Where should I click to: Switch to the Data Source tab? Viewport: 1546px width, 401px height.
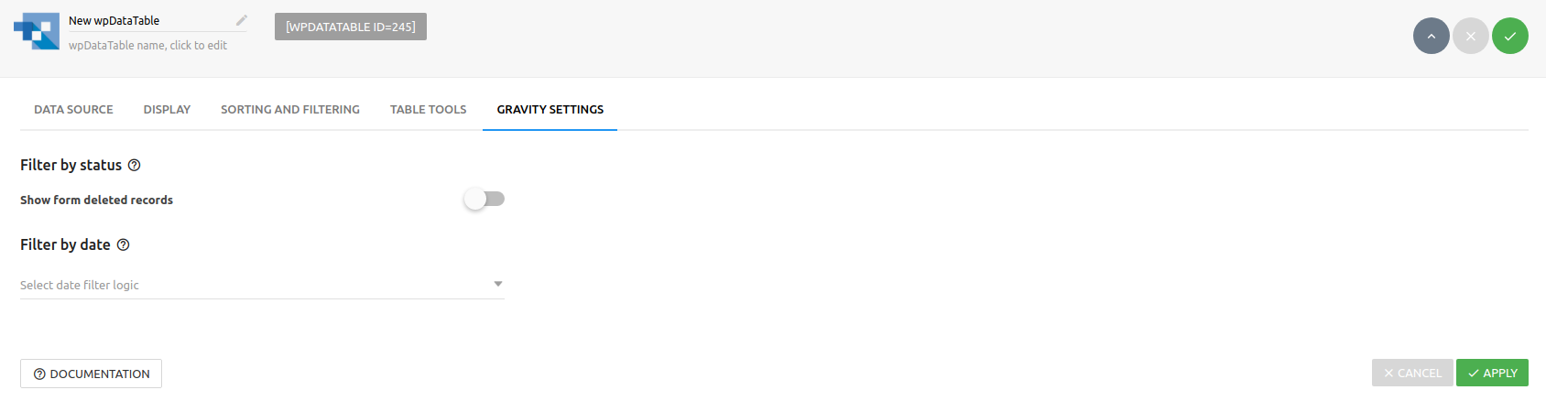click(73, 110)
